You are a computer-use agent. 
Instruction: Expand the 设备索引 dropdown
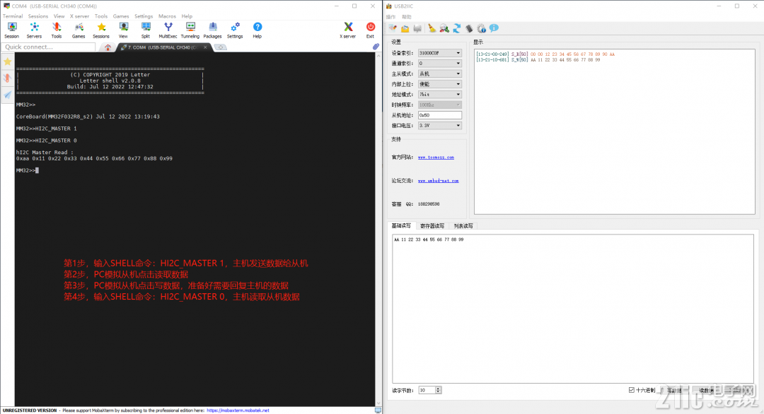point(439,53)
